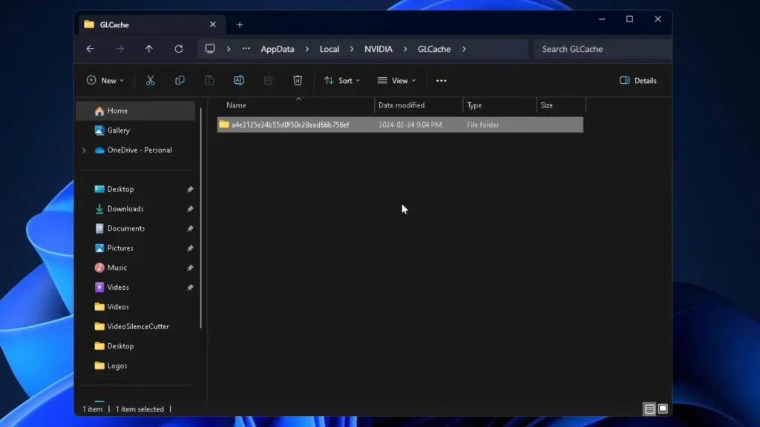Copy the selected folder
Image resolution: width=760 pixels, height=427 pixels.
pyautogui.click(x=180, y=80)
